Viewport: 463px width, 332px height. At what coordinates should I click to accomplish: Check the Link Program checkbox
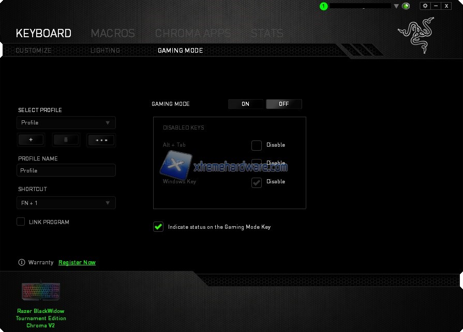click(x=21, y=222)
